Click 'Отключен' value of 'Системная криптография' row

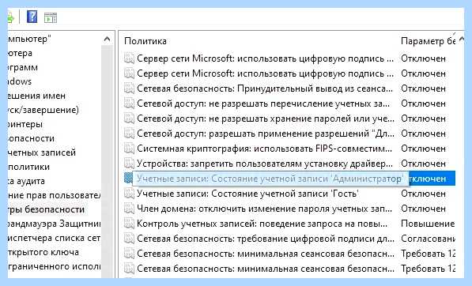(x=423, y=149)
